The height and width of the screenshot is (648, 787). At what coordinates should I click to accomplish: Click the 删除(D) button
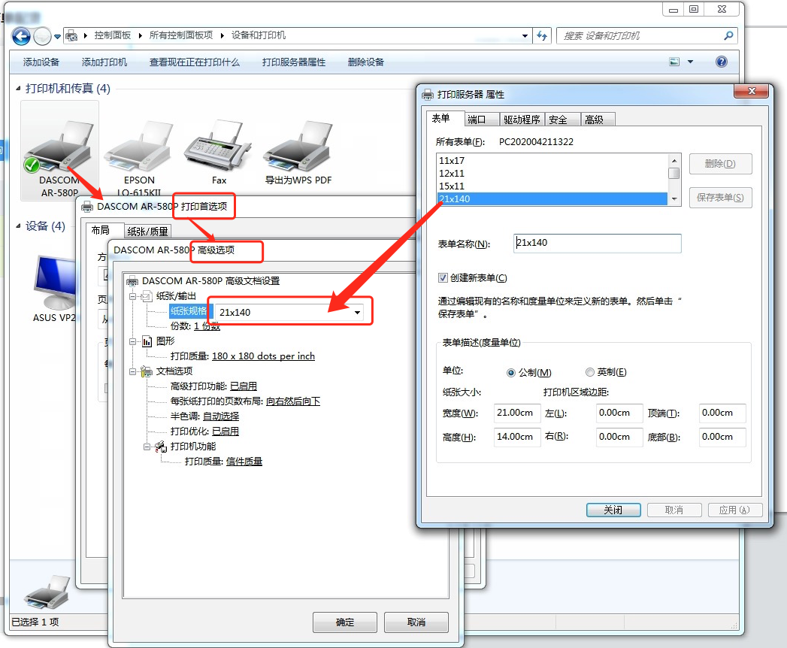click(720, 164)
